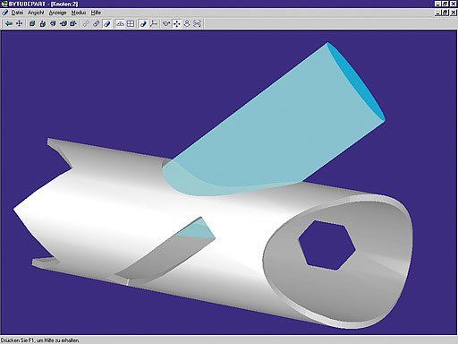The height and width of the screenshot is (344, 458).
Task: Click the BYTUBEPART application icon in the title bar
Action: tap(4, 4)
